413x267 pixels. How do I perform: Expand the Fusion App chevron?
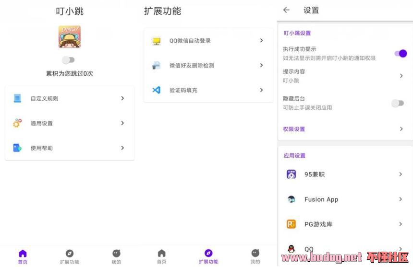tap(401, 199)
